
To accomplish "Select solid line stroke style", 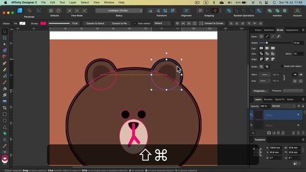I will pyautogui.click(x=267, y=36).
